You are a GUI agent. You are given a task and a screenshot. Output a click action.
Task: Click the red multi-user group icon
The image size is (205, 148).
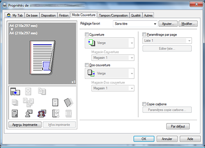42,114
